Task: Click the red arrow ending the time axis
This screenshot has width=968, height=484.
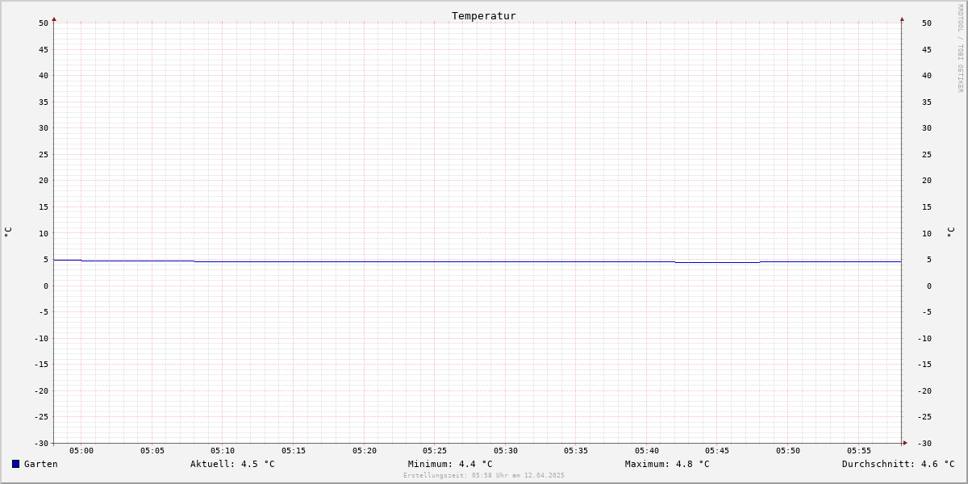Action: click(905, 442)
